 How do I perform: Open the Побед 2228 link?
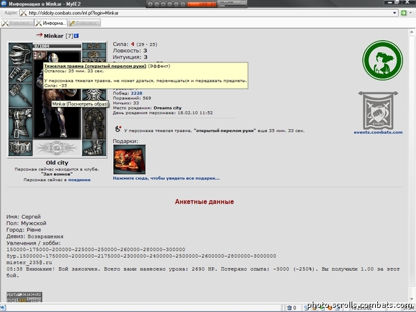click(137, 93)
